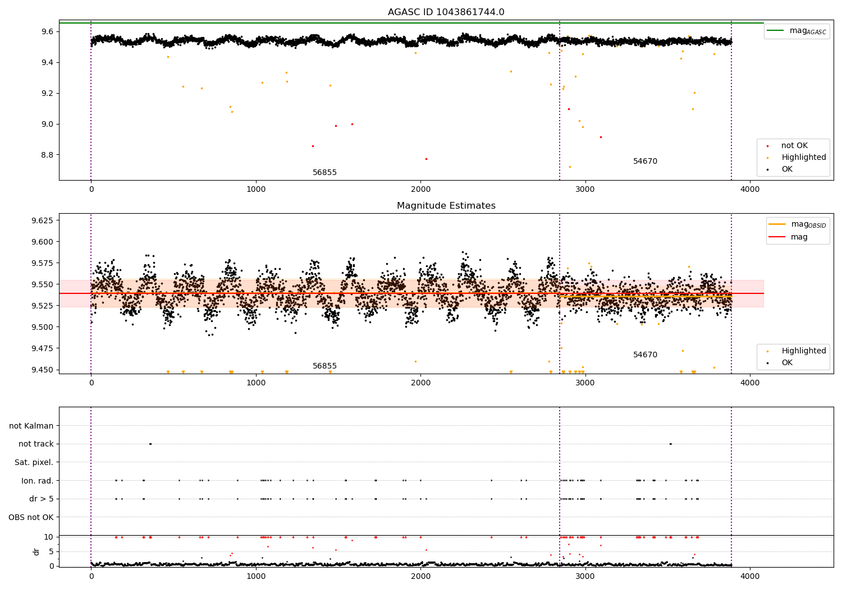
Task: Click y tick "10" on the dr axis
Action: coord(49,537)
